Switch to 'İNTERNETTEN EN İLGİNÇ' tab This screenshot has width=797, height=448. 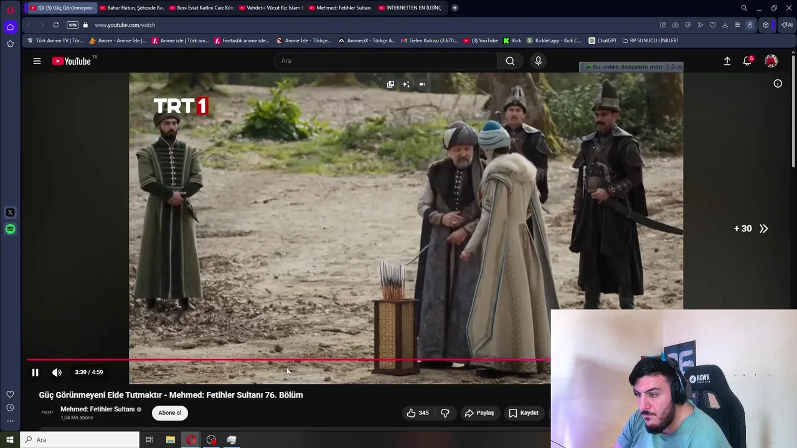pos(410,7)
